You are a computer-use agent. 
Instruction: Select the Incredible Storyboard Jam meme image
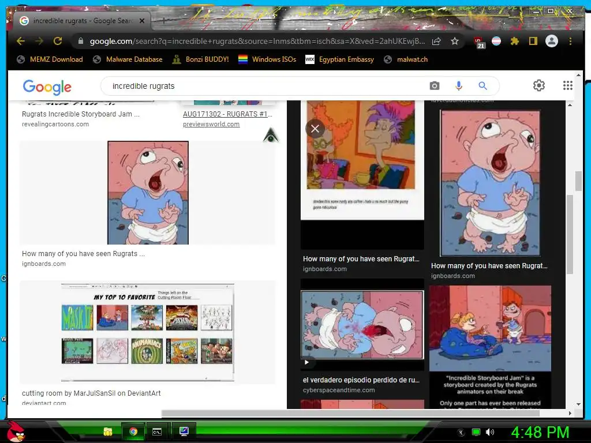tap(490, 347)
